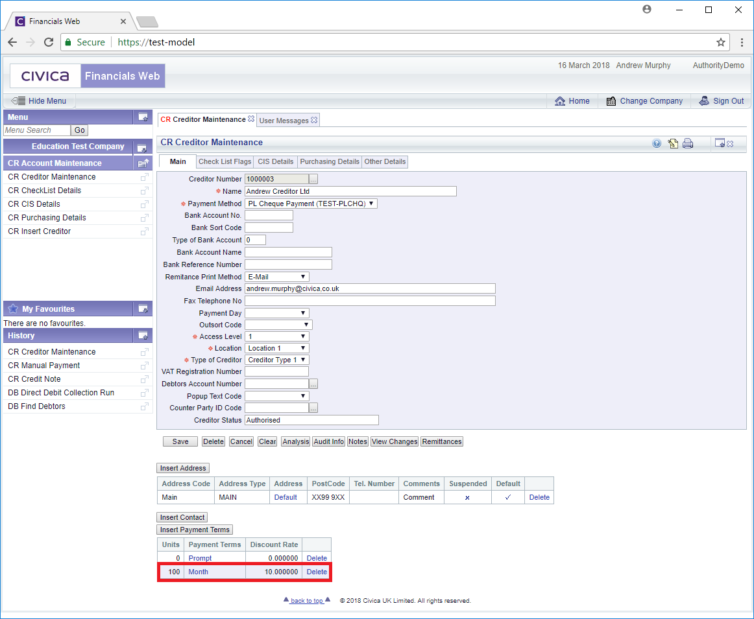Delete the Month payment terms row

click(317, 572)
